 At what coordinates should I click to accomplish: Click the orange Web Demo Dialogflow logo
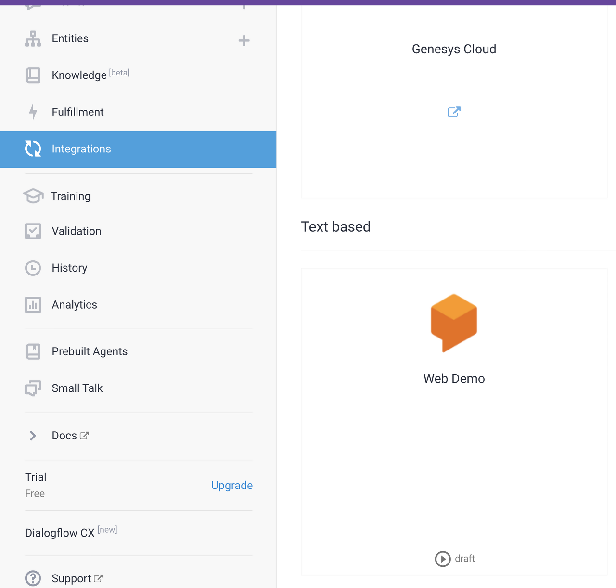(x=454, y=323)
